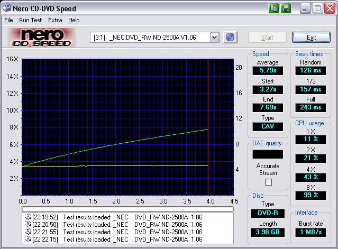Click the Nero CD Speed logo
This screenshot has width=338, height=249.
42,38
